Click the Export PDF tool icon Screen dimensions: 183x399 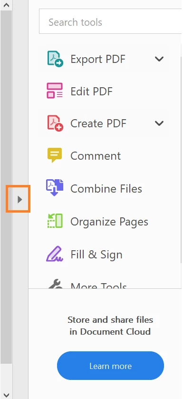point(55,59)
